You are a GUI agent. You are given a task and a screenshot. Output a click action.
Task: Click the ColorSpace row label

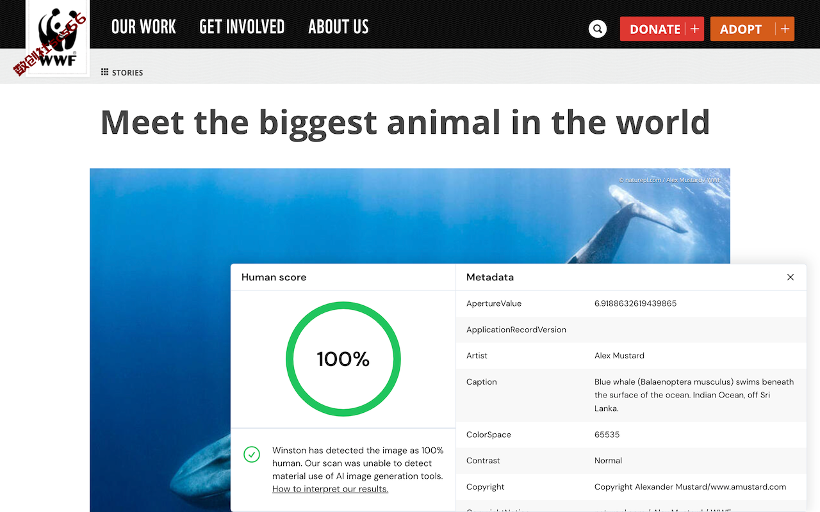[489, 435]
